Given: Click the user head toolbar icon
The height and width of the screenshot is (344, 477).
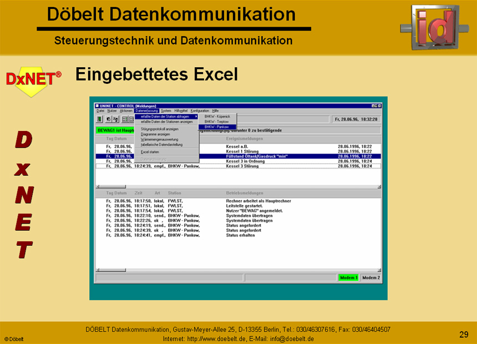Looking at the screenshot, I should (x=108, y=119).
